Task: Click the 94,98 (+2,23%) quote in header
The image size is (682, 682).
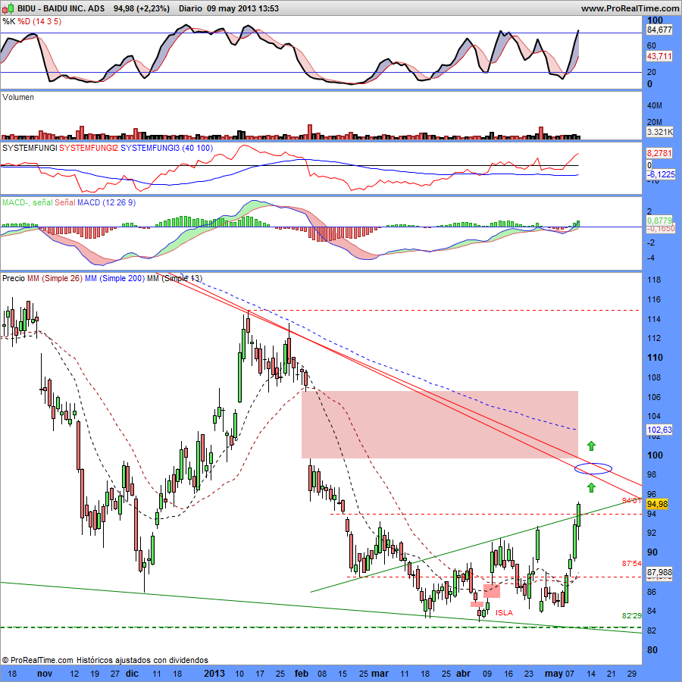Action: pos(142,8)
